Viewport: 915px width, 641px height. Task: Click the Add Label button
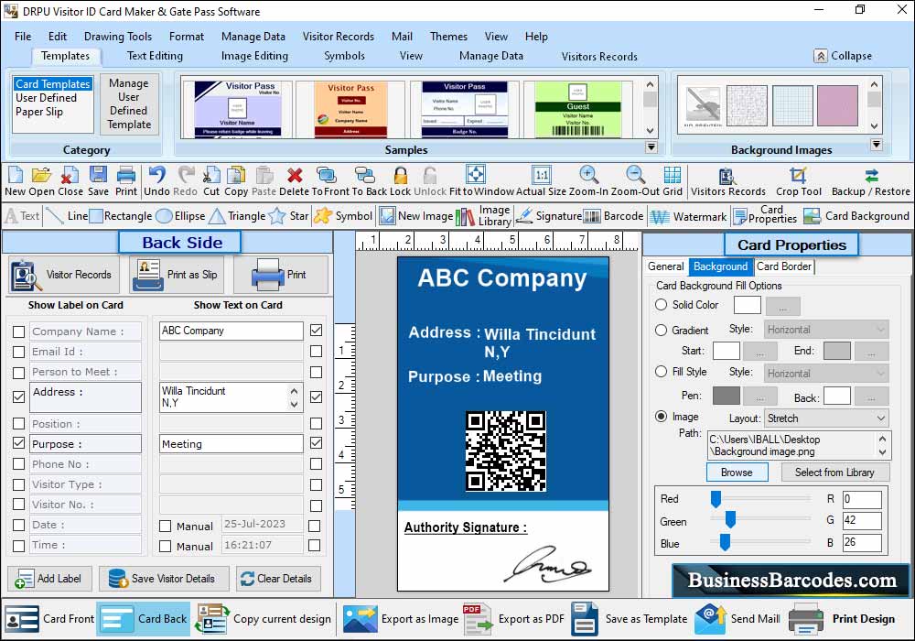(49, 579)
